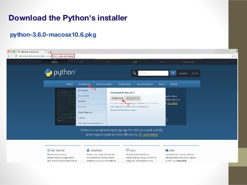Image resolution: width=247 pixels, height=185 pixels.
Task: Open the Documentation menu
Action: pyautogui.click(x=105, y=84)
